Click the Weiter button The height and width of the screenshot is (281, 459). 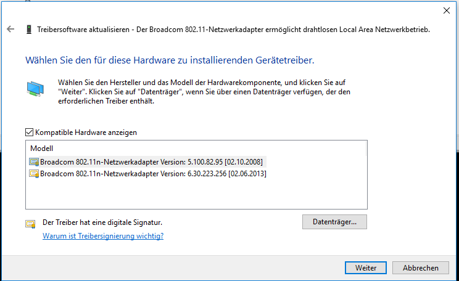[x=366, y=268]
